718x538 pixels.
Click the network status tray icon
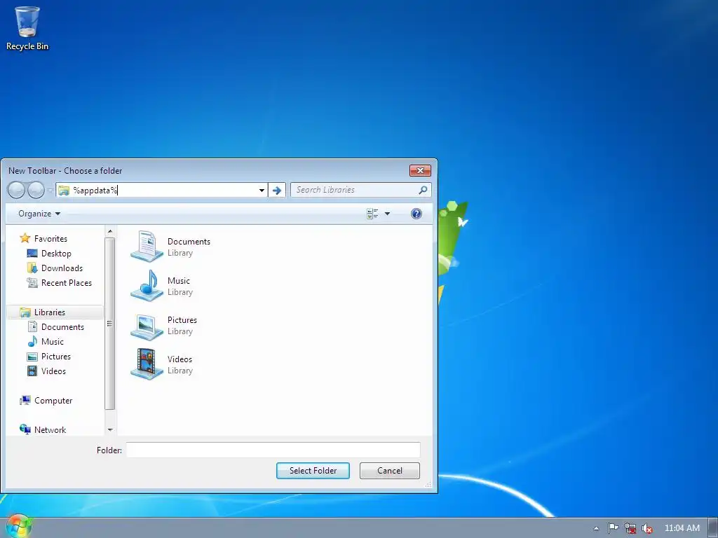pos(630,528)
